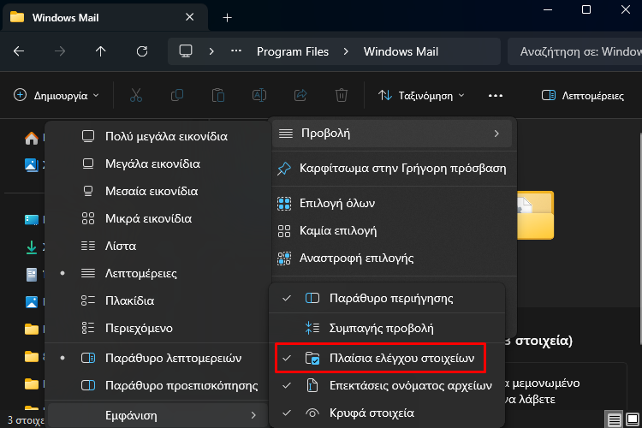
Task: Open the three-dot See more menu
Action: 496,95
